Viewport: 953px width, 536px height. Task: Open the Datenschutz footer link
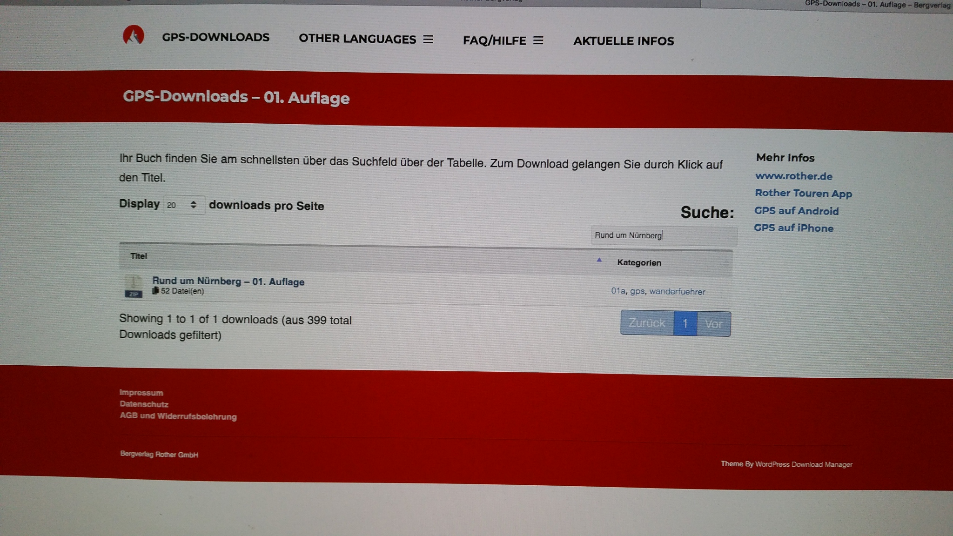tap(144, 404)
